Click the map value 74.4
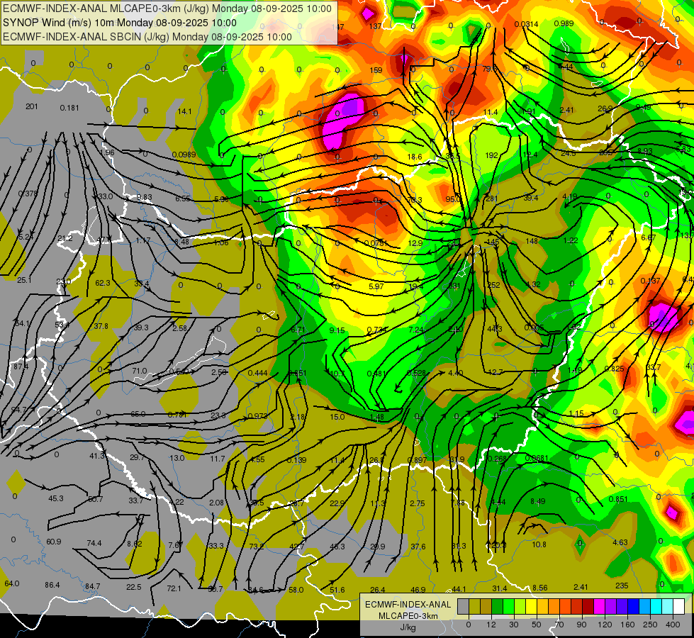The width and height of the screenshot is (694, 638). tap(94, 543)
